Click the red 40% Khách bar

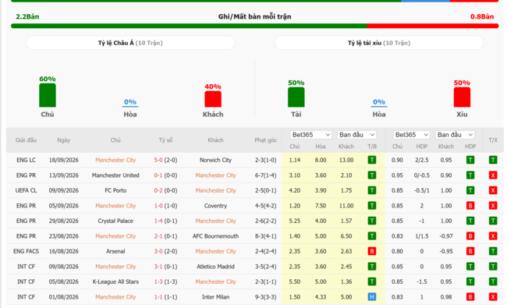[213, 99]
